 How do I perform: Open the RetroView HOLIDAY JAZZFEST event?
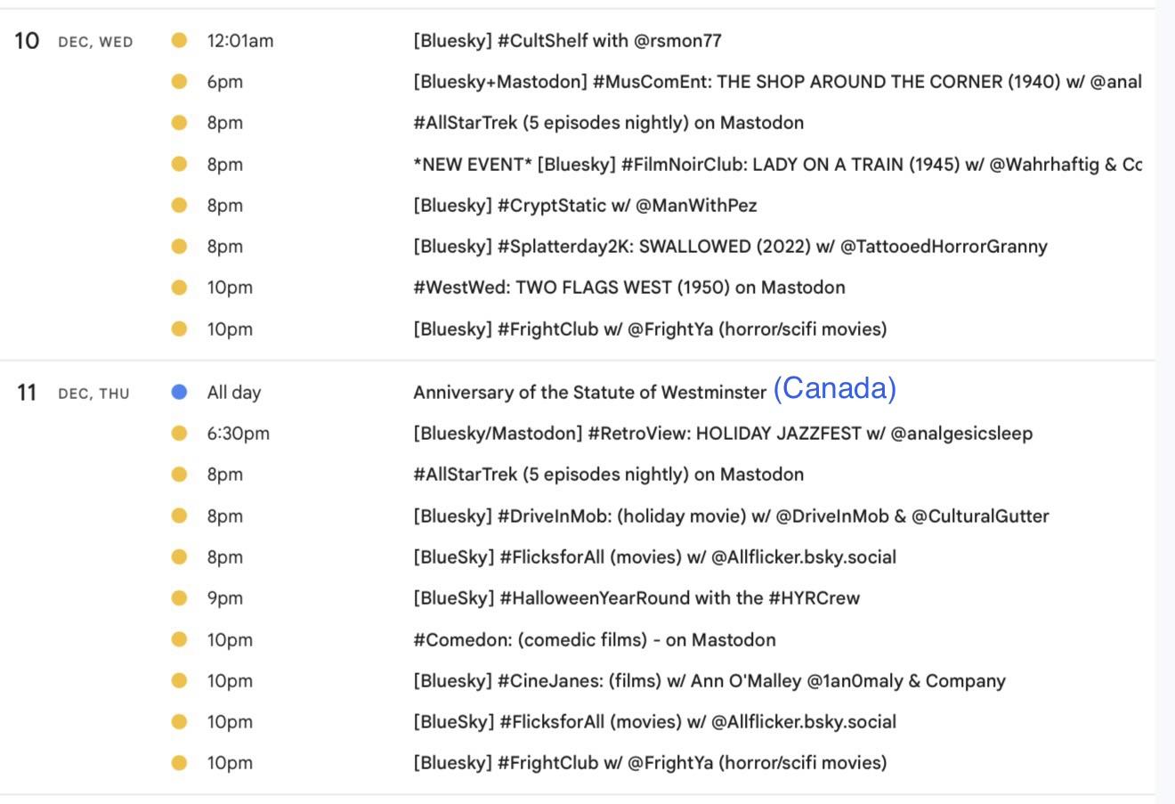[722, 434]
